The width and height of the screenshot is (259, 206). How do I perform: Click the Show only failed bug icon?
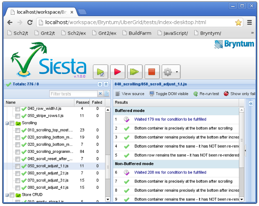(x=226, y=93)
